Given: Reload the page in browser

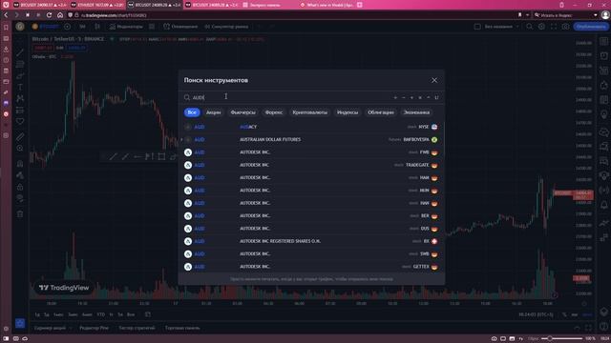Looking at the screenshot, I should point(49,15).
